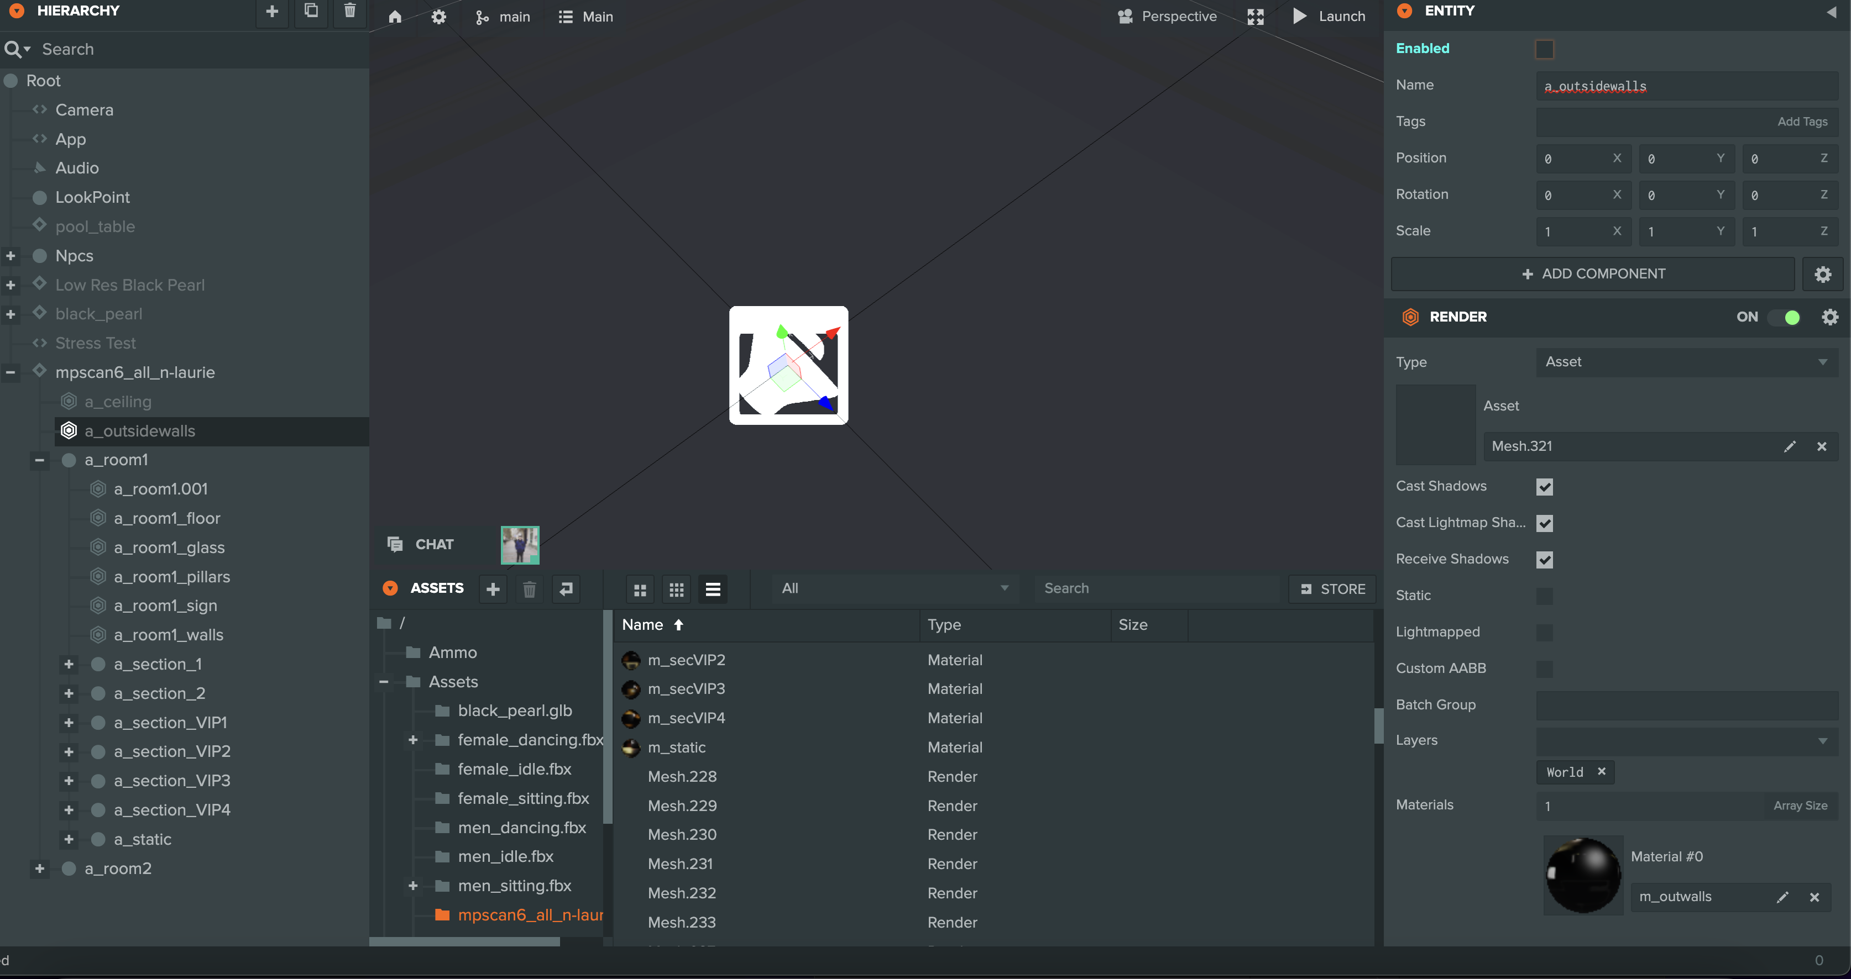This screenshot has width=1851, height=979.
Task: Delete the selected entity via trash icon
Action: tap(349, 11)
